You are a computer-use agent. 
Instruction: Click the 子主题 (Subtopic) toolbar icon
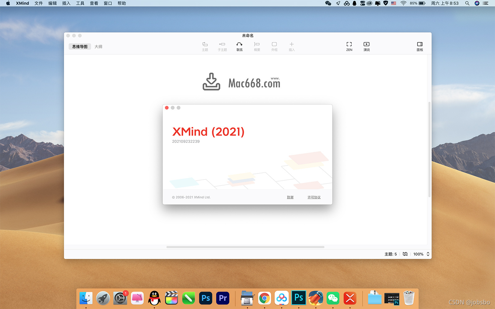pyautogui.click(x=222, y=46)
